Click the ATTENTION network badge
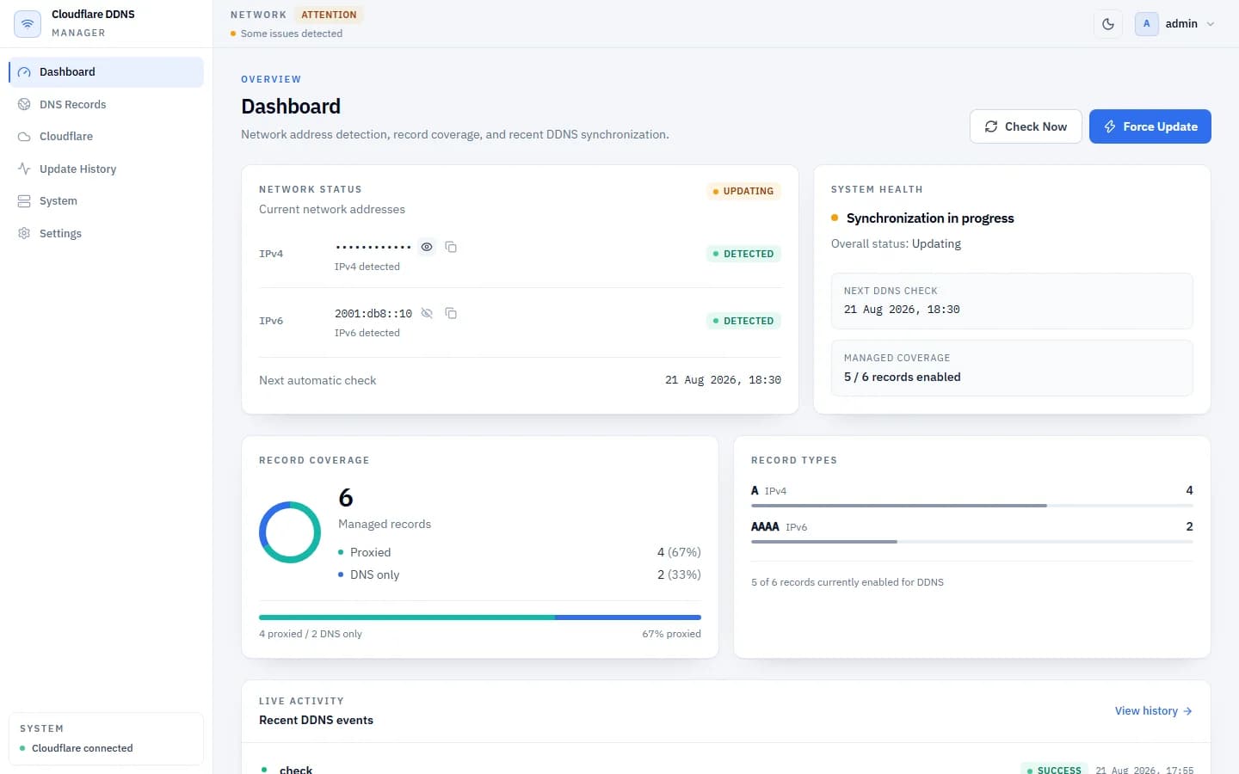Viewport: 1239px width, 774px height. tap(329, 15)
